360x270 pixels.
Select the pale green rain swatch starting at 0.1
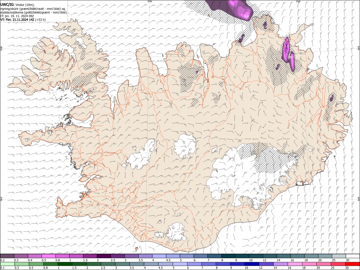point(8,264)
